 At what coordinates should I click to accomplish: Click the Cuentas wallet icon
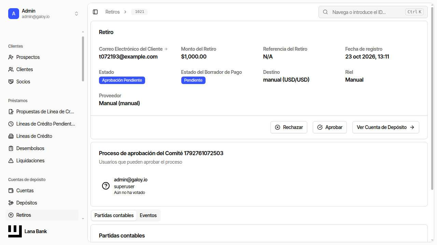[11, 191]
